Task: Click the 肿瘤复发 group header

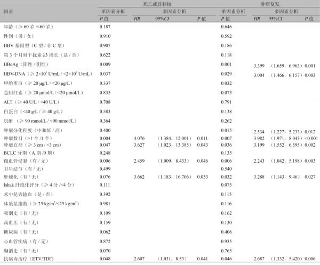Action: pos(269,4)
